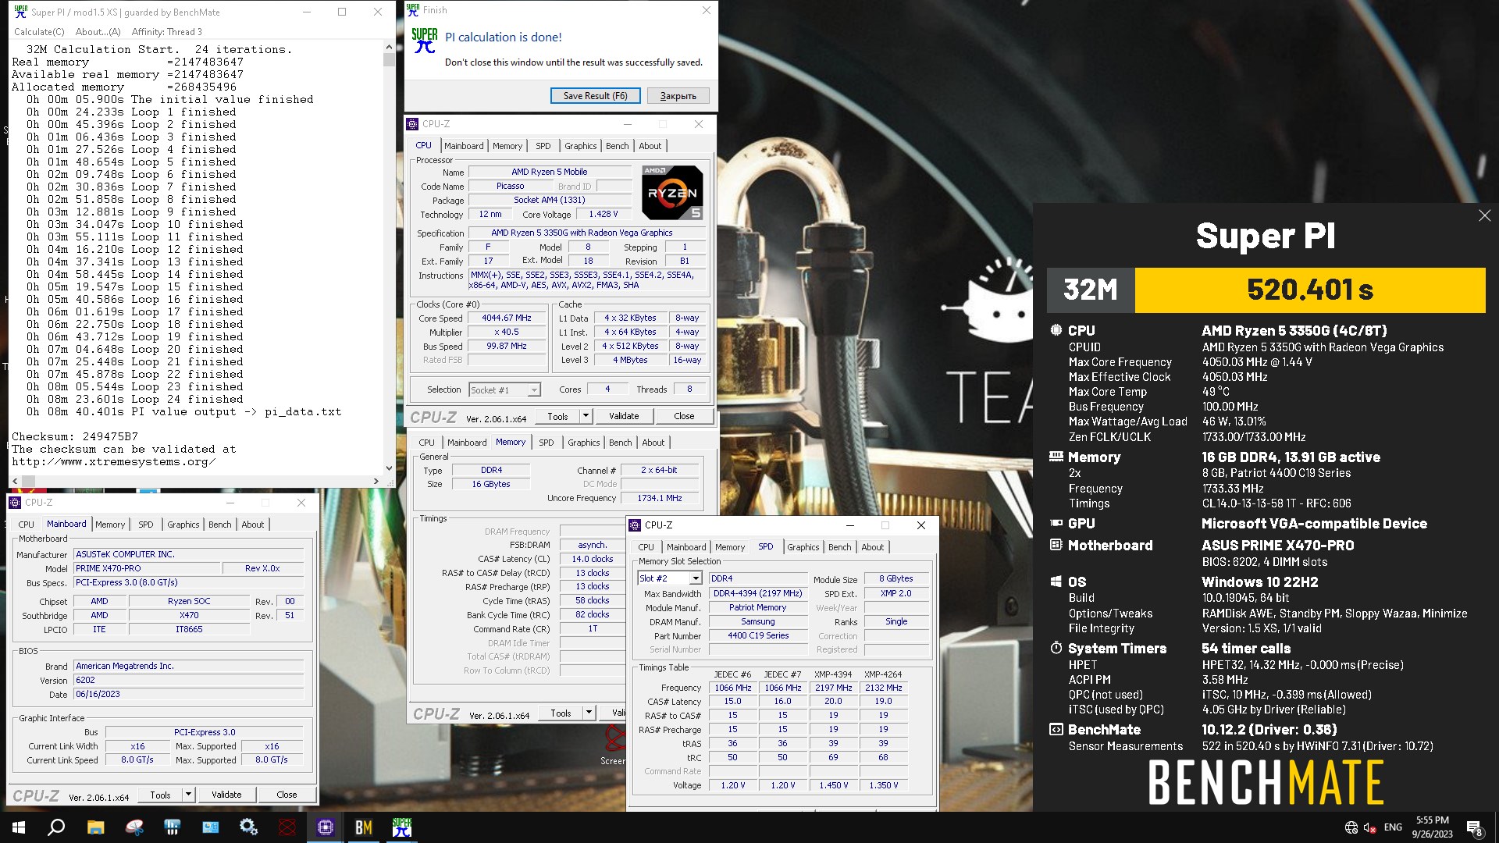Click the Memory section icon in BenchMate
This screenshot has width=1499, height=843.
[1056, 457]
